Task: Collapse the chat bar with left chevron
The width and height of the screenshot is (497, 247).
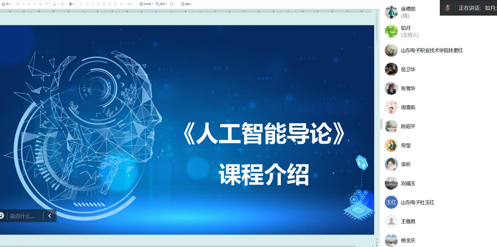Action: [50, 216]
